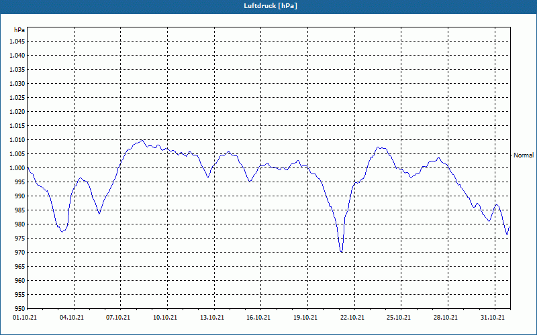
Task: Pick the 04.10.21 date label
Action: point(72,318)
